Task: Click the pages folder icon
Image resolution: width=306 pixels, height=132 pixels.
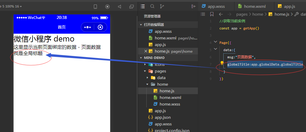Action: 151,71
